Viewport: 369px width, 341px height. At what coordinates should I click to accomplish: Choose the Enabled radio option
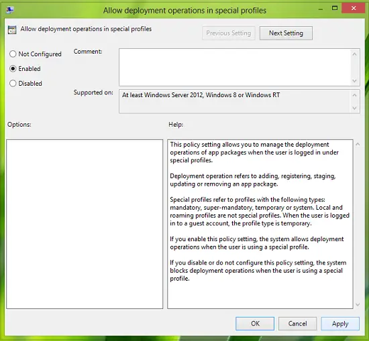13,68
